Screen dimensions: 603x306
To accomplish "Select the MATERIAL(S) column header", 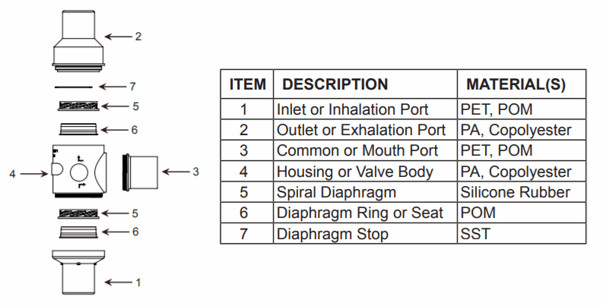I will coord(516,85).
